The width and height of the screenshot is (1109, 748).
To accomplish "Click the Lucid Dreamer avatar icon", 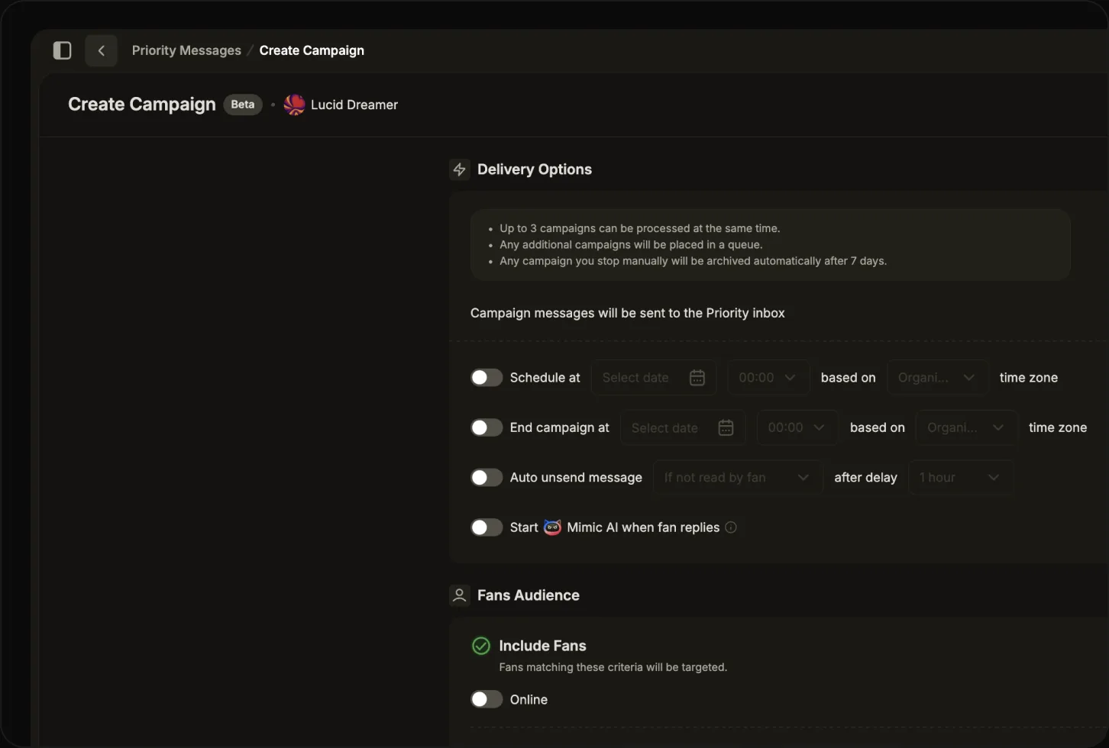I will point(294,105).
